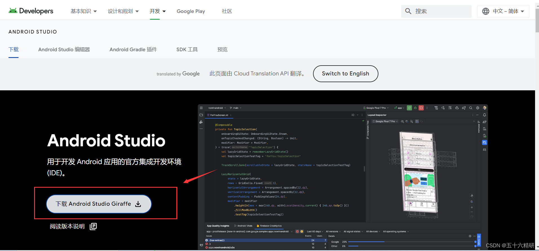Select the apps.nowinandroid/u0a issue row

266,248
